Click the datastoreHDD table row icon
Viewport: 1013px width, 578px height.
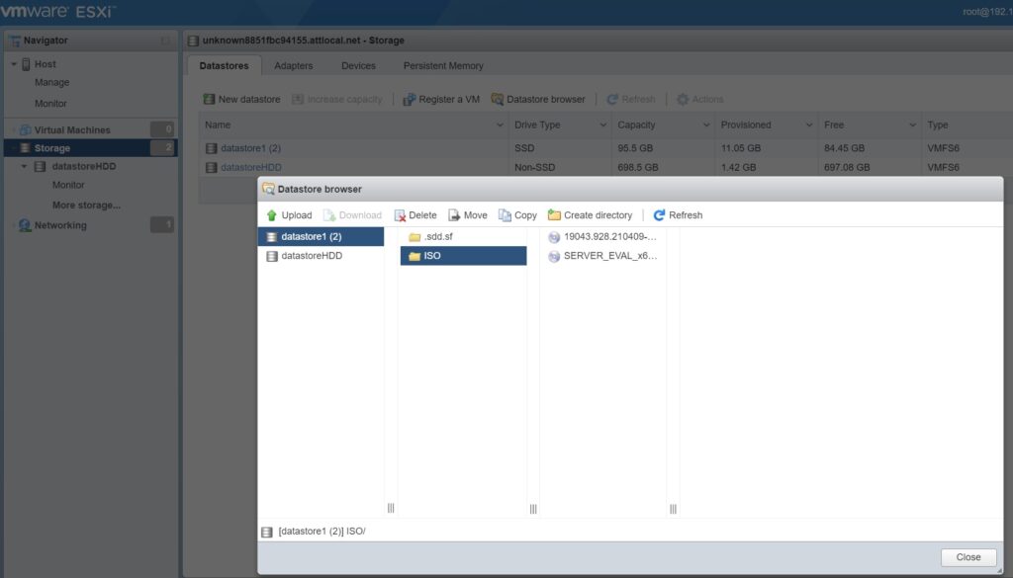pyautogui.click(x=212, y=168)
